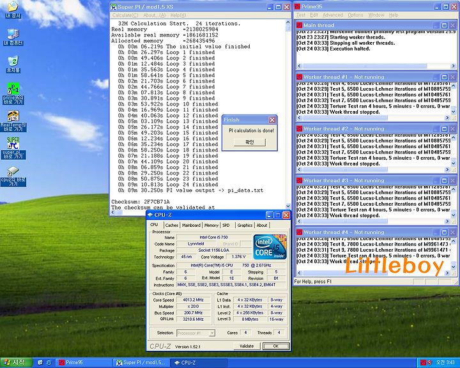This screenshot has width=460, height=368.
Task: Click the Execution halted line in Main thread
Action: point(333,49)
